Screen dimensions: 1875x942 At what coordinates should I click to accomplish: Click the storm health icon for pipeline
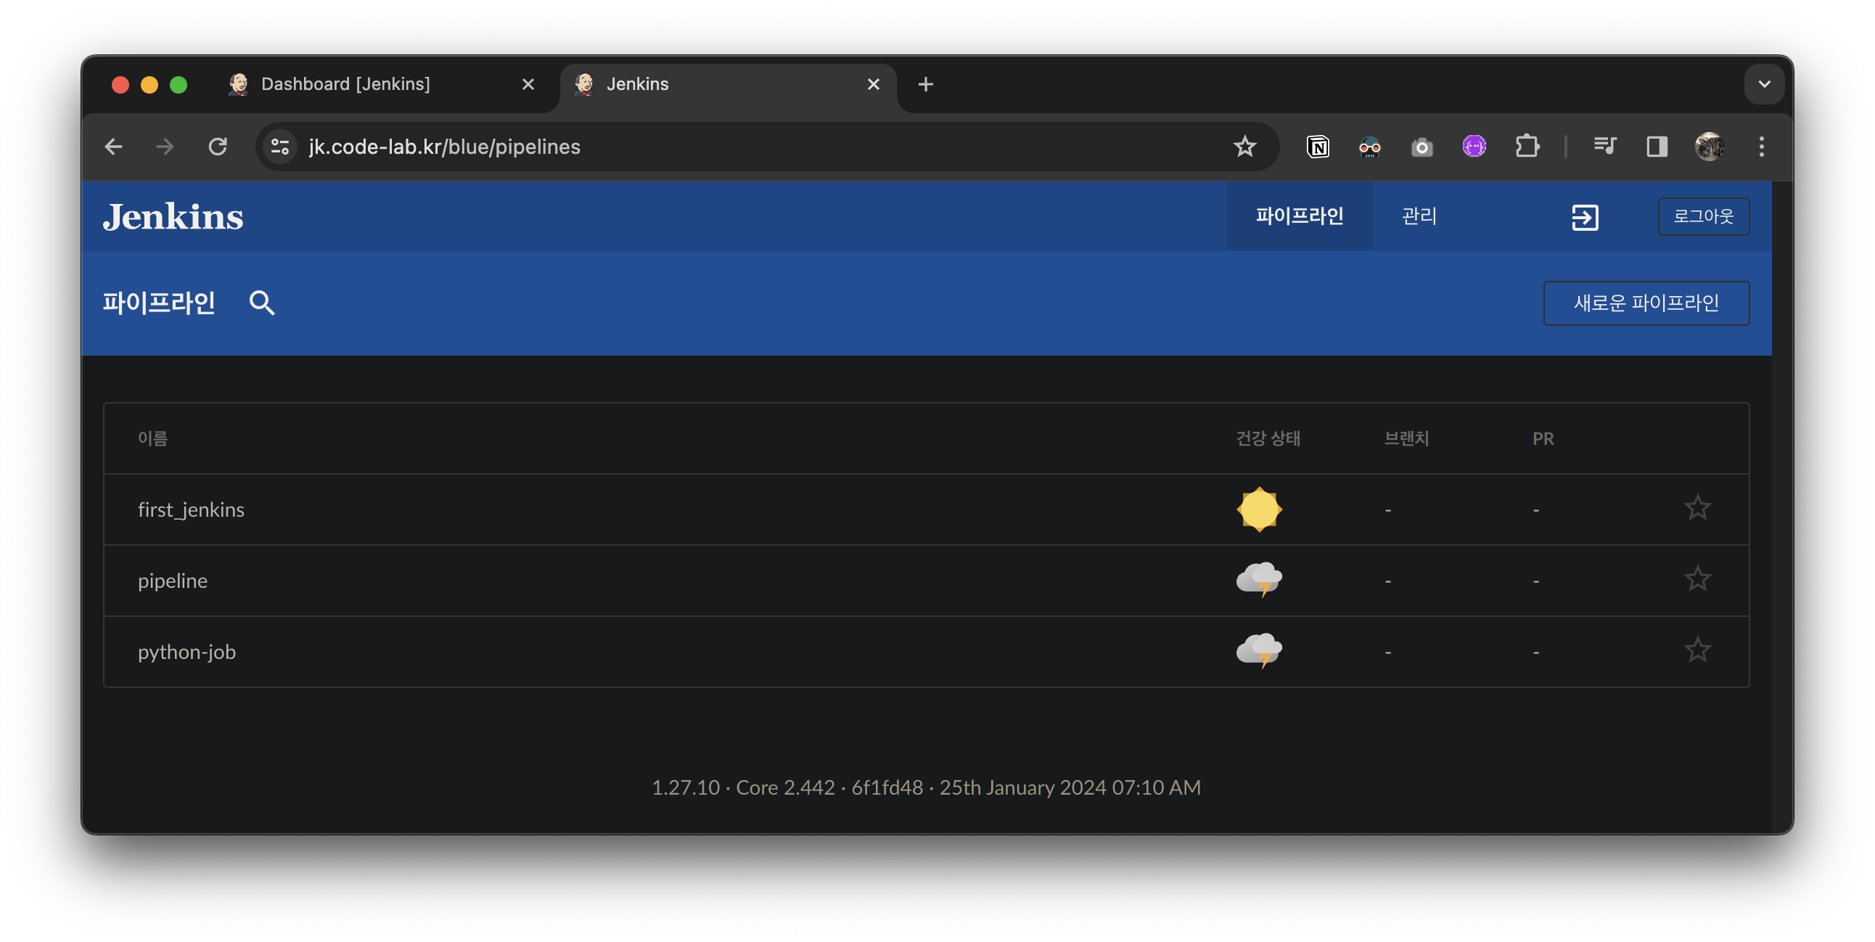[x=1259, y=580]
